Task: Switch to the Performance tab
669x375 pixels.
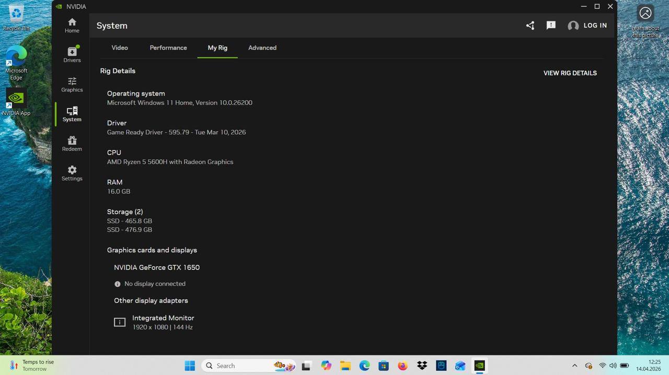Action: click(168, 48)
